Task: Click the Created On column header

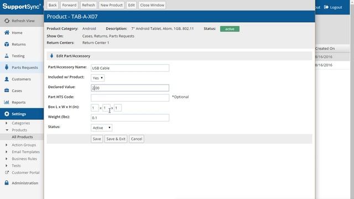Action: [325, 49]
